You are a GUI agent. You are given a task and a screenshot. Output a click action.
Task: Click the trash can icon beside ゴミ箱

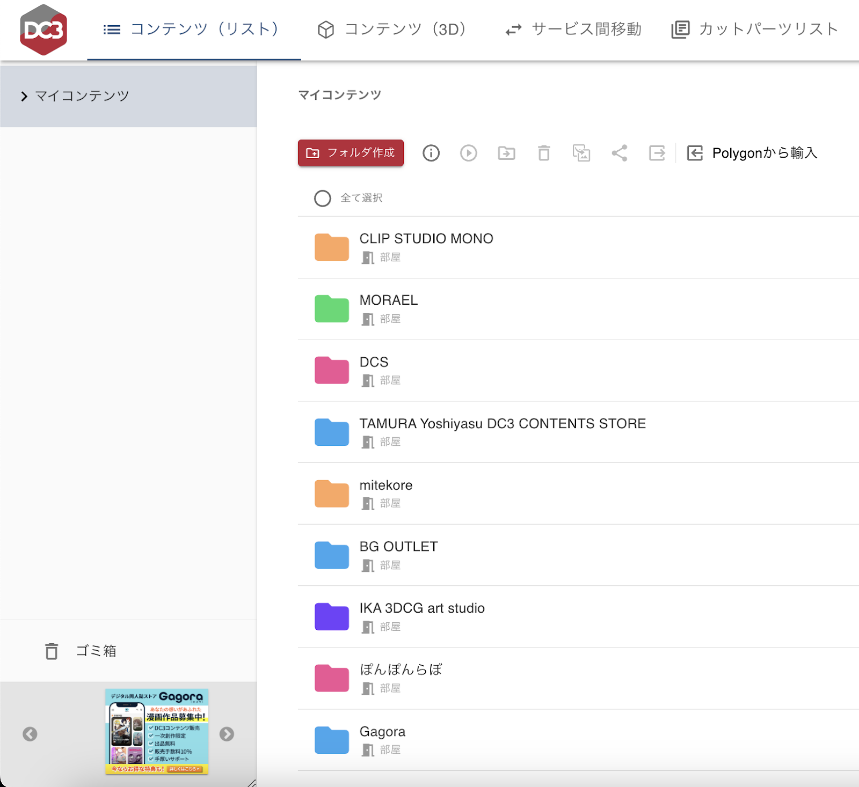click(52, 651)
